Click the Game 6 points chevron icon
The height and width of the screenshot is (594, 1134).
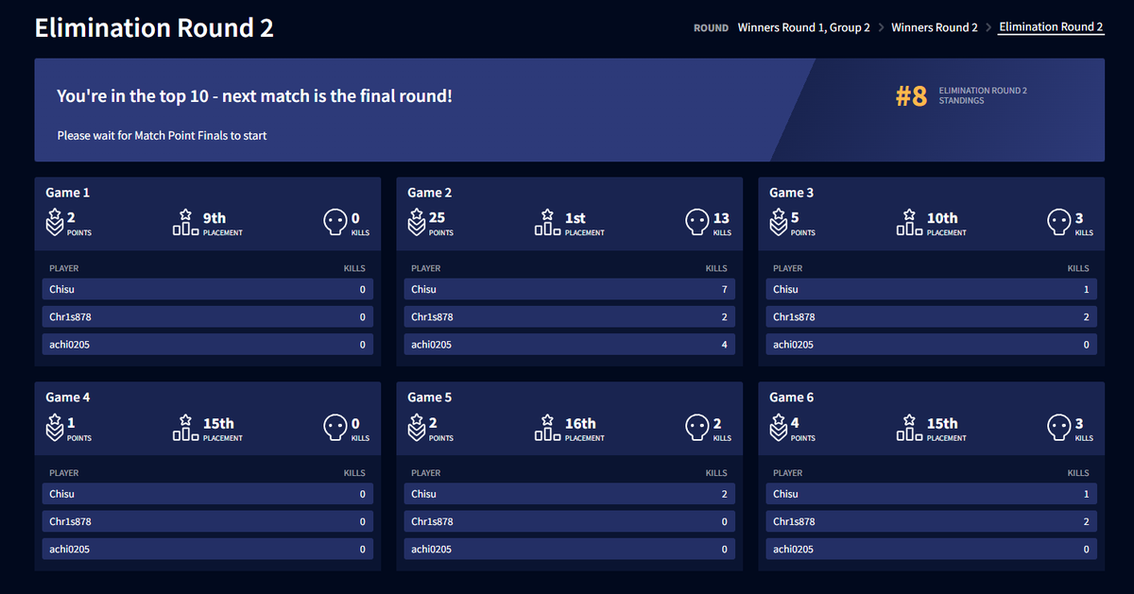[778, 428]
